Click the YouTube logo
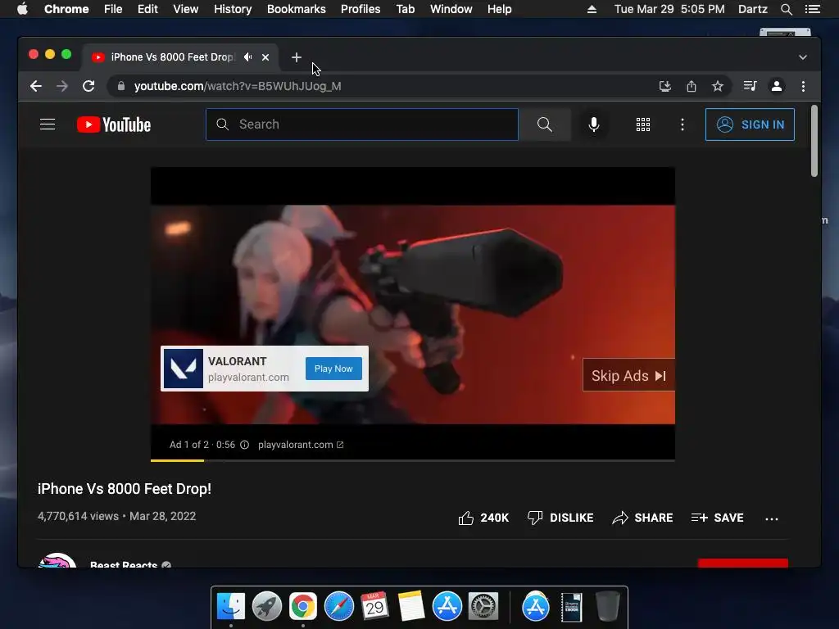This screenshot has width=839, height=629. pyautogui.click(x=114, y=124)
